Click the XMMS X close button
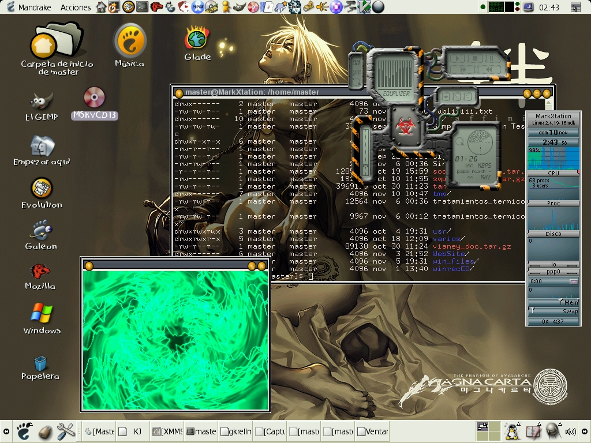 click(457, 97)
